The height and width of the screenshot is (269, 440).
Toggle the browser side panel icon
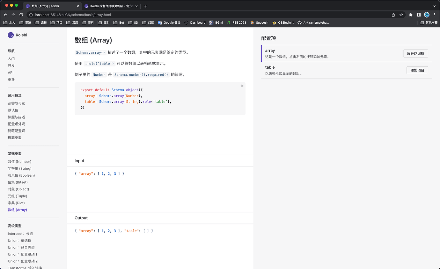coord(419,15)
